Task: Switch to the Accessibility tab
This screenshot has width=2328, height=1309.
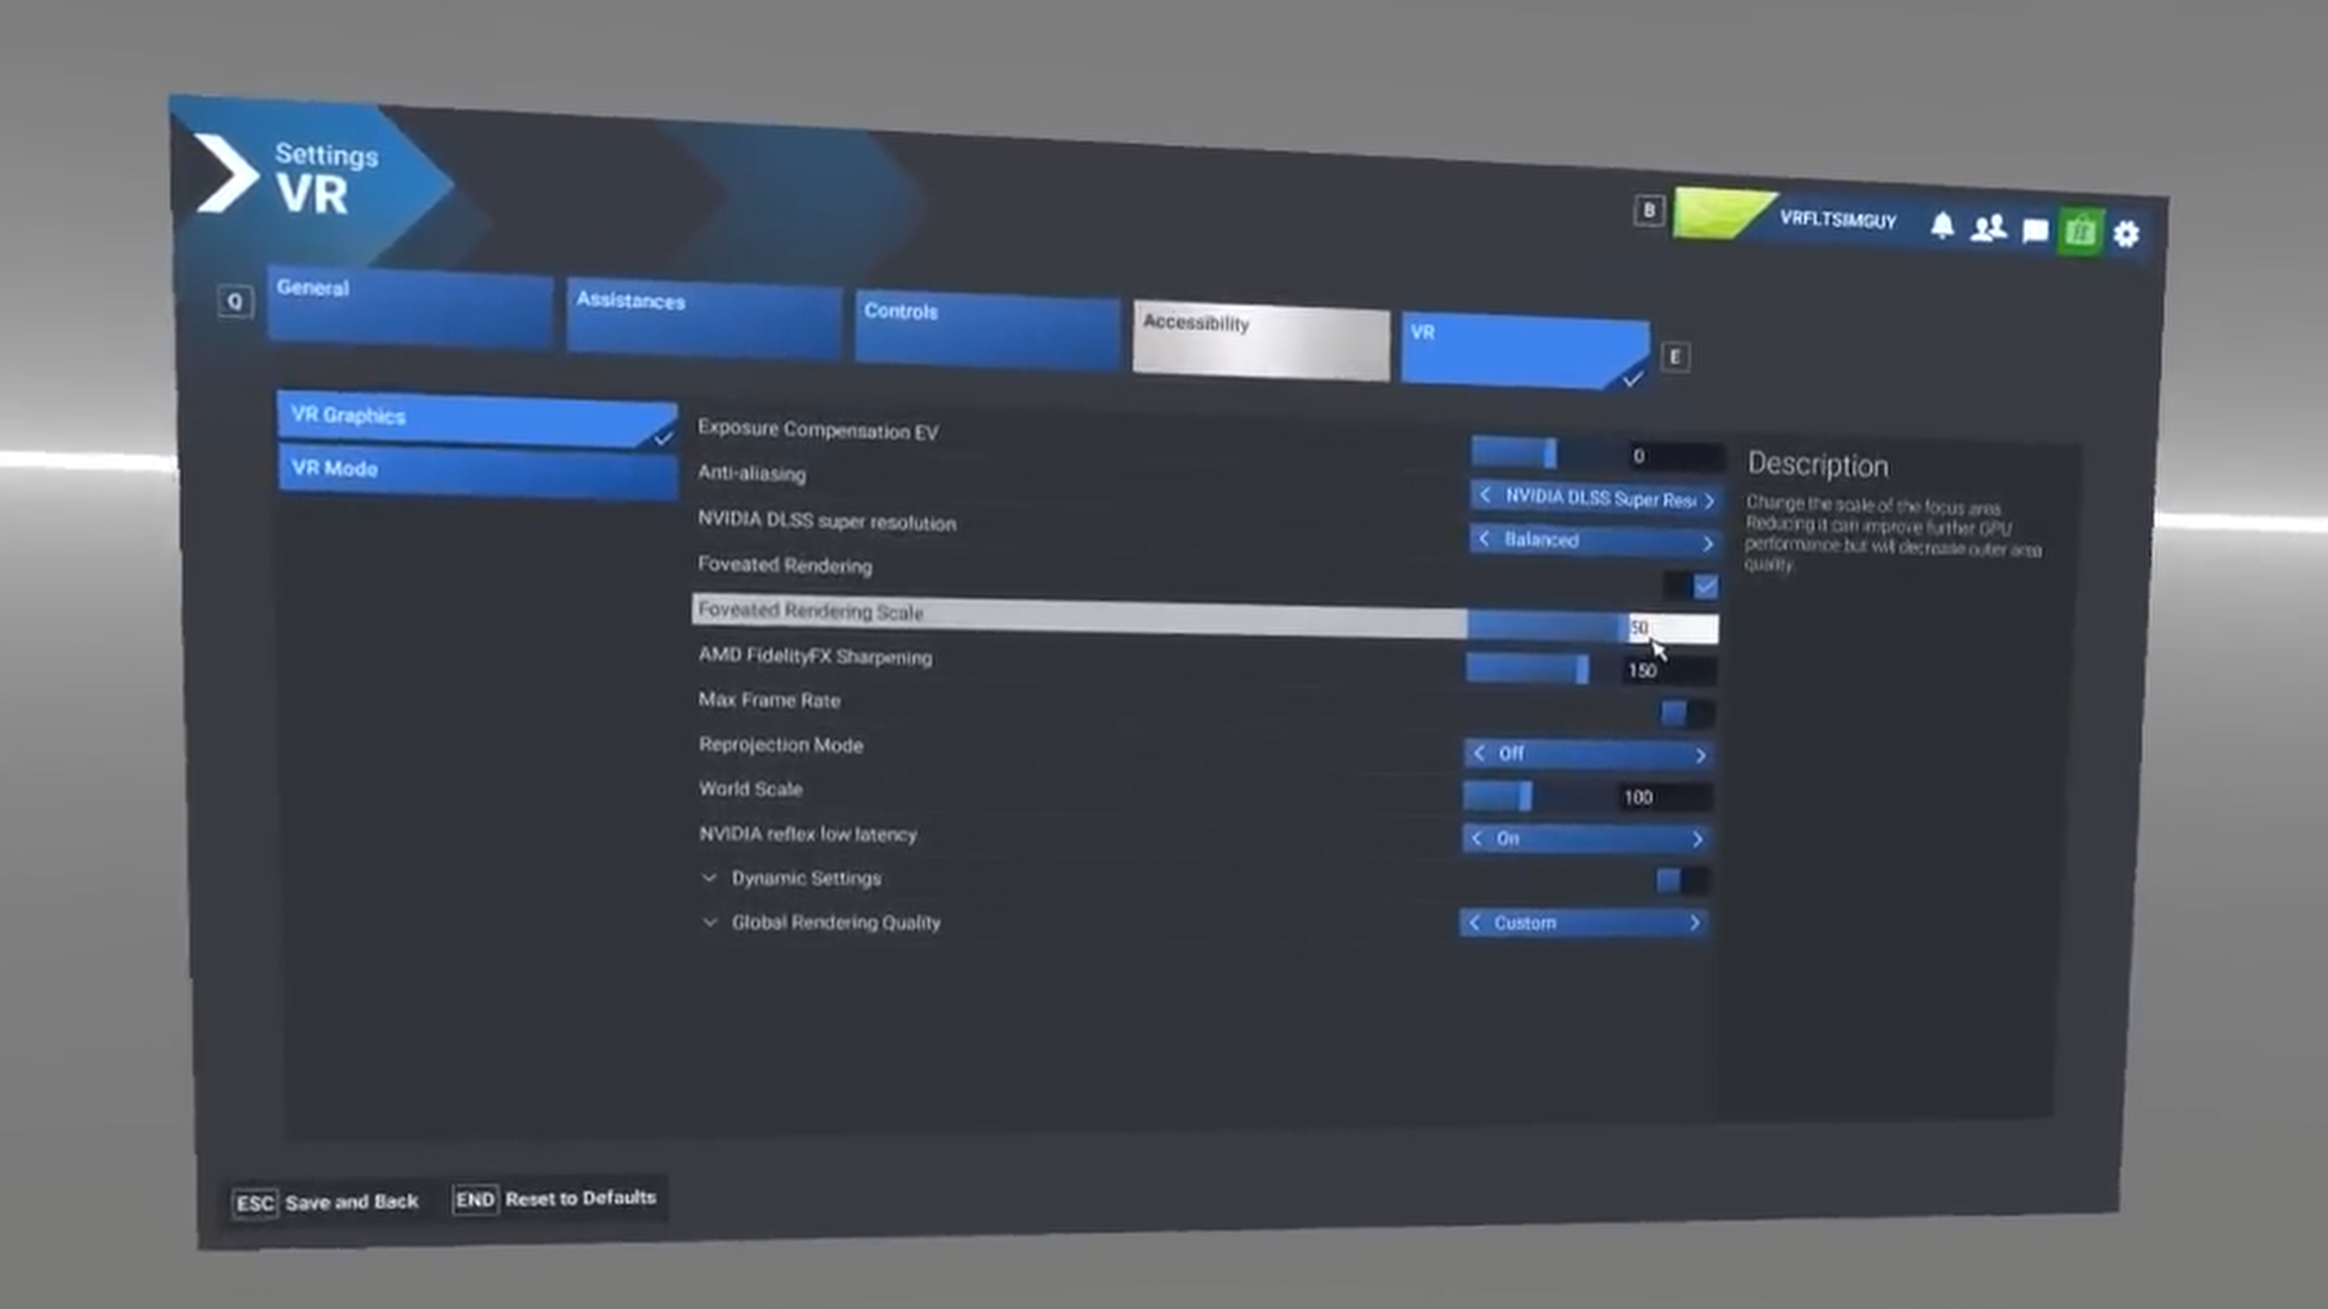Action: (x=1260, y=341)
